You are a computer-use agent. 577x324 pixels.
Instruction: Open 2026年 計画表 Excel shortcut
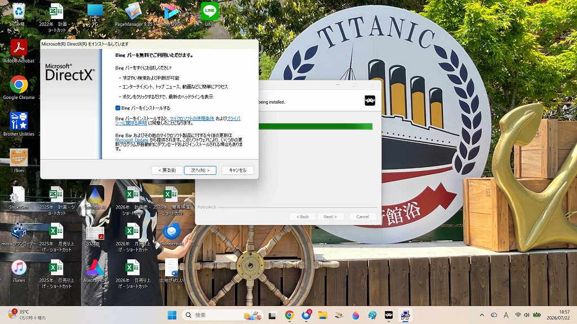132,201
